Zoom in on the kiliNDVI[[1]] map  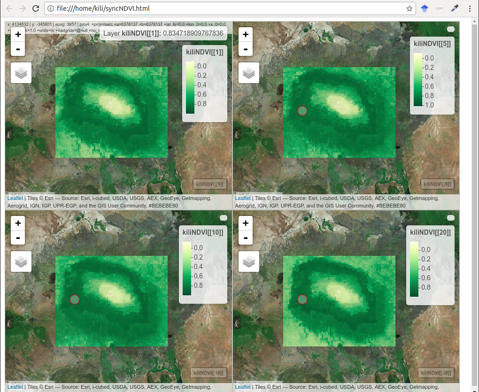(18, 34)
